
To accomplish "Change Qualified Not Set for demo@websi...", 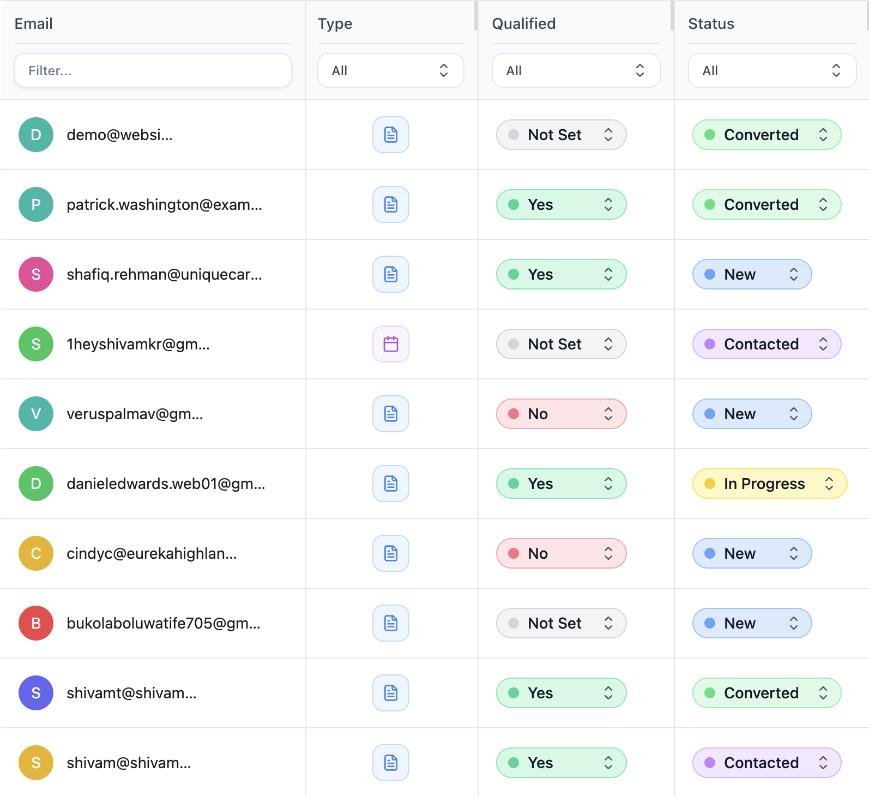I will (x=562, y=135).
